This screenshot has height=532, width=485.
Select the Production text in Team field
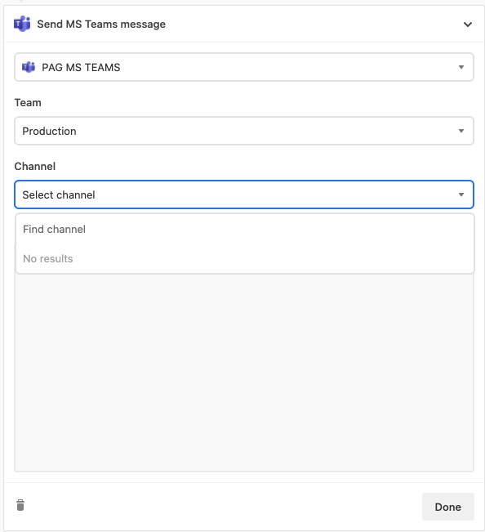49,131
